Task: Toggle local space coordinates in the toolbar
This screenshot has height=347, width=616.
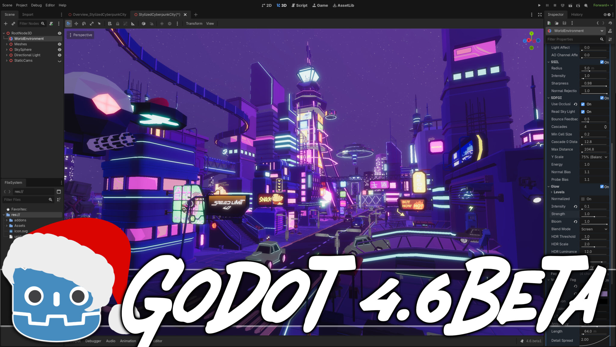Action: pos(143,23)
